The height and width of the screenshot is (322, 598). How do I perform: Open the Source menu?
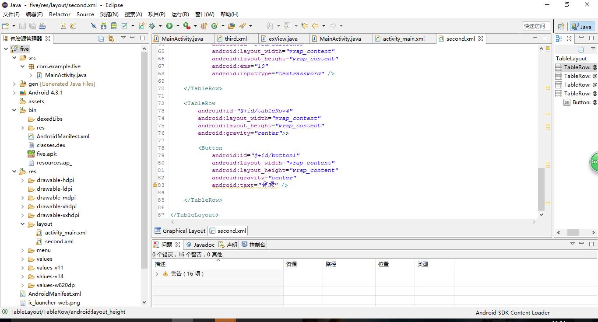point(85,14)
